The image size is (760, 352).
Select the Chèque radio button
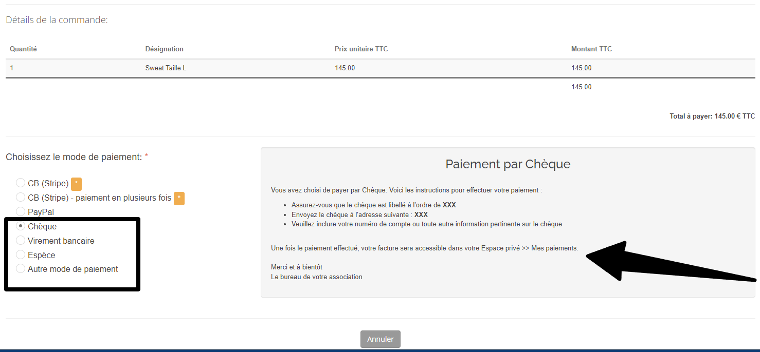click(x=21, y=226)
